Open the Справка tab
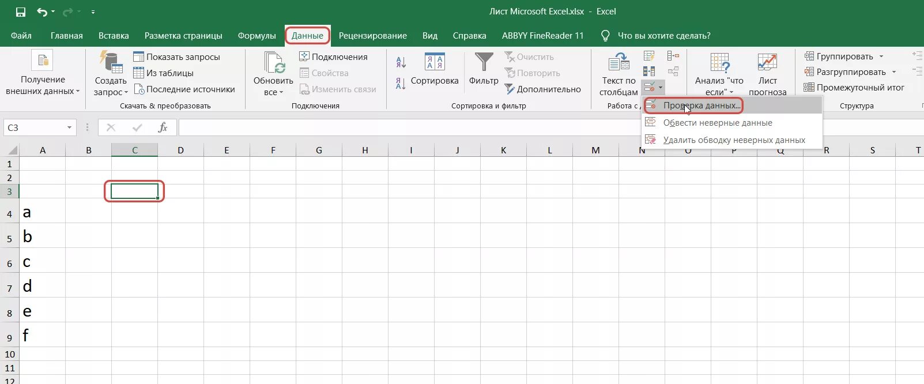Image resolution: width=924 pixels, height=384 pixels. coord(470,36)
